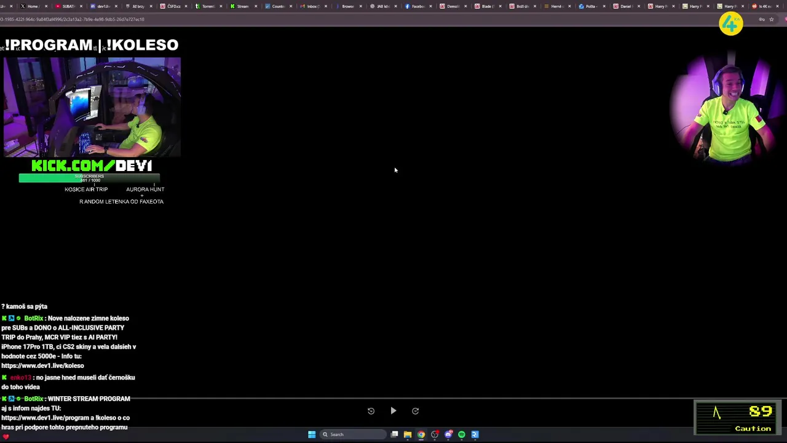Click the dev1.live/koleso link in chat
The width and height of the screenshot is (787, 443).
pyautogui.click(x=42, y=365)
